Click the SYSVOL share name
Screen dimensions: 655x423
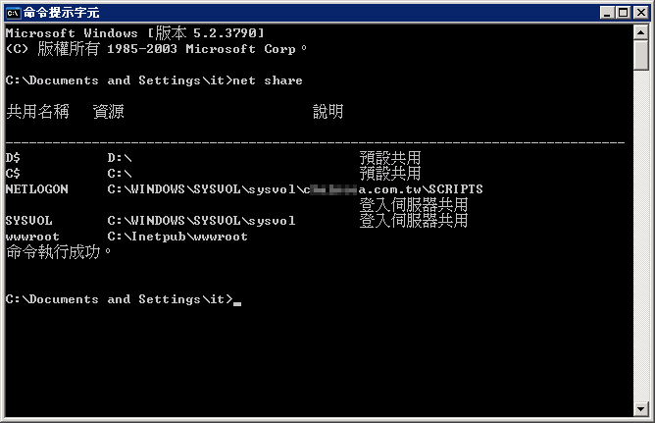[28, 221]
